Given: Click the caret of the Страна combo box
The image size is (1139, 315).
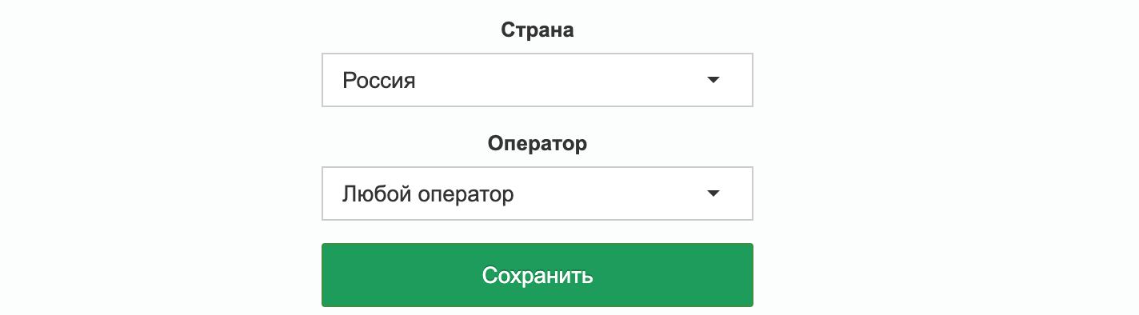Looking at the screenshot, I should pos(714,80).
